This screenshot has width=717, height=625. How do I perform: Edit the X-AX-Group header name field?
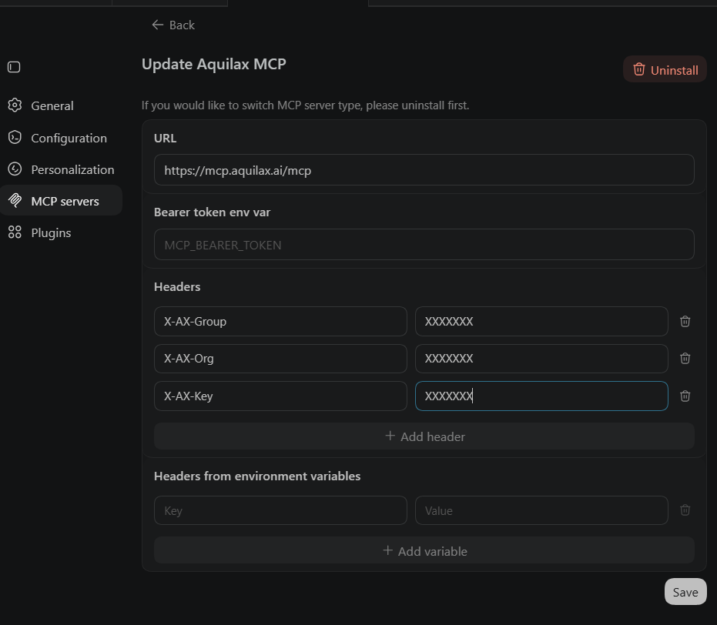(280, 321)
